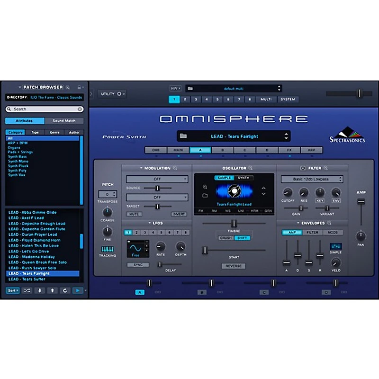Click the spinning soundsource waveform image

point(234,191)
